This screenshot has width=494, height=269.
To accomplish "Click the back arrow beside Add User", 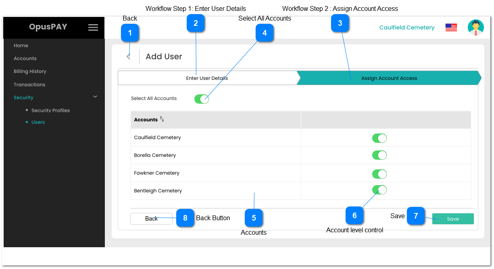I will click(128, 56).
